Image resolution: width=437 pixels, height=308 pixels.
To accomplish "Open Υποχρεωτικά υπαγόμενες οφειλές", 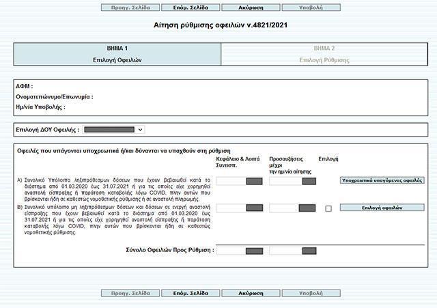I will coord(382,181).
